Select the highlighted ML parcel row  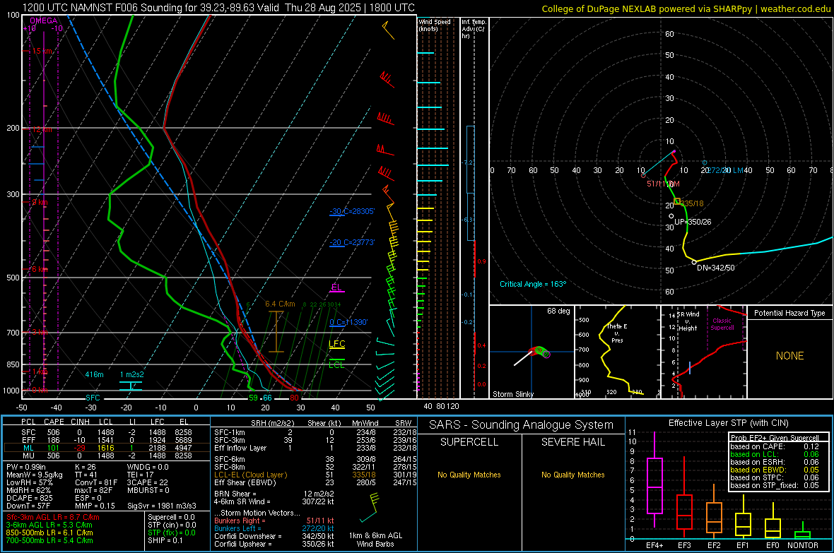107,448
